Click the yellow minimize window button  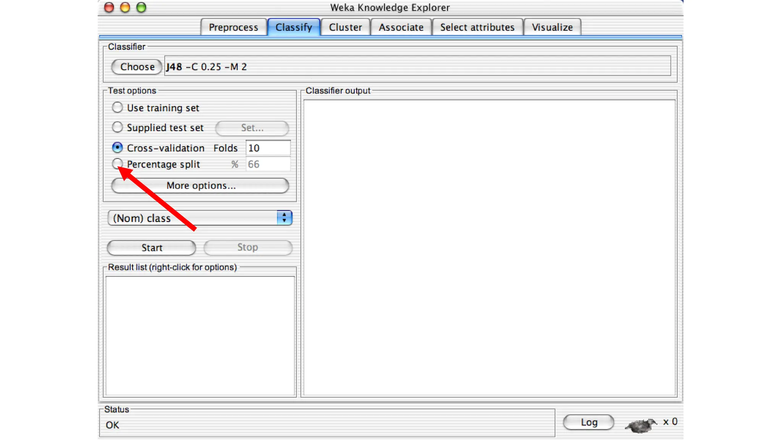(125, 8)
